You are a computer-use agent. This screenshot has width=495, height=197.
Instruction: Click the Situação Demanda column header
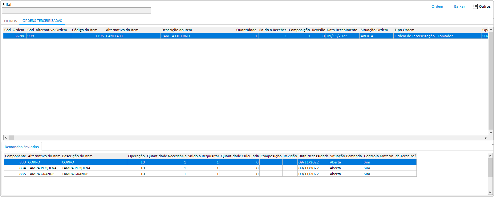click(x=346, y=156)
